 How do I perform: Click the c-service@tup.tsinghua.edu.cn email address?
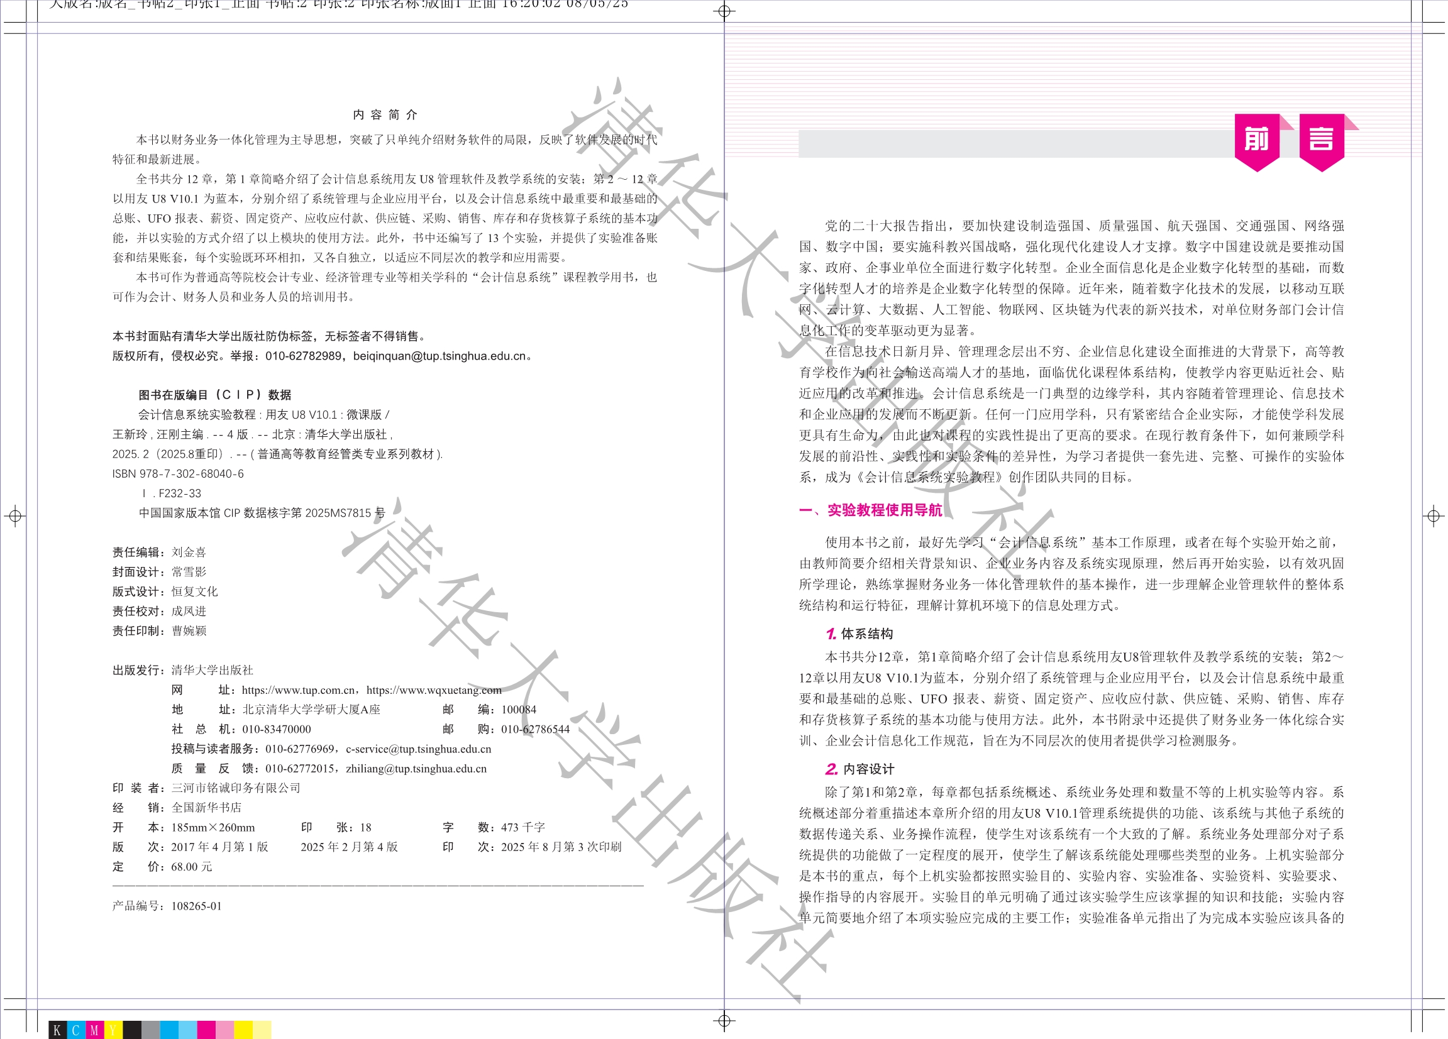coord(418,749)
